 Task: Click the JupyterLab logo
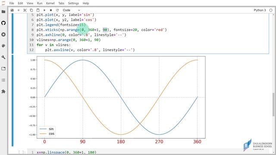(3, 3)
